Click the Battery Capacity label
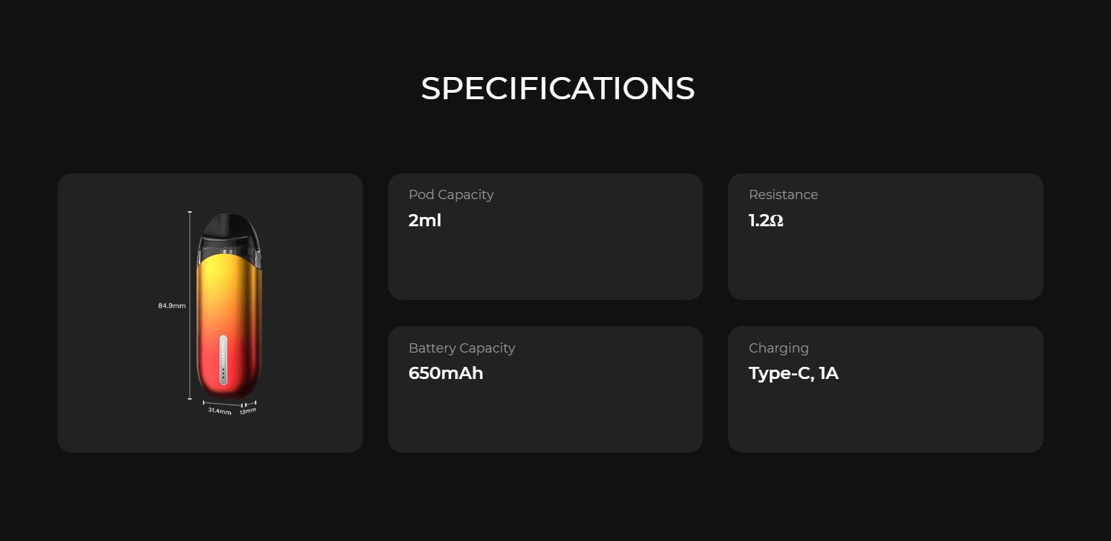 (461, 348)
